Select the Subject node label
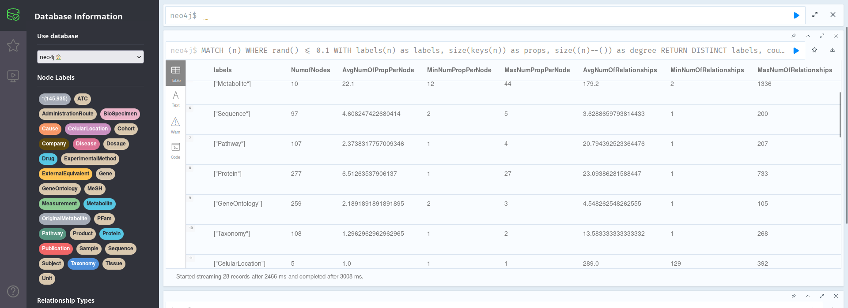This screenshot has height=308, width=848. click(x=51, y=264)
